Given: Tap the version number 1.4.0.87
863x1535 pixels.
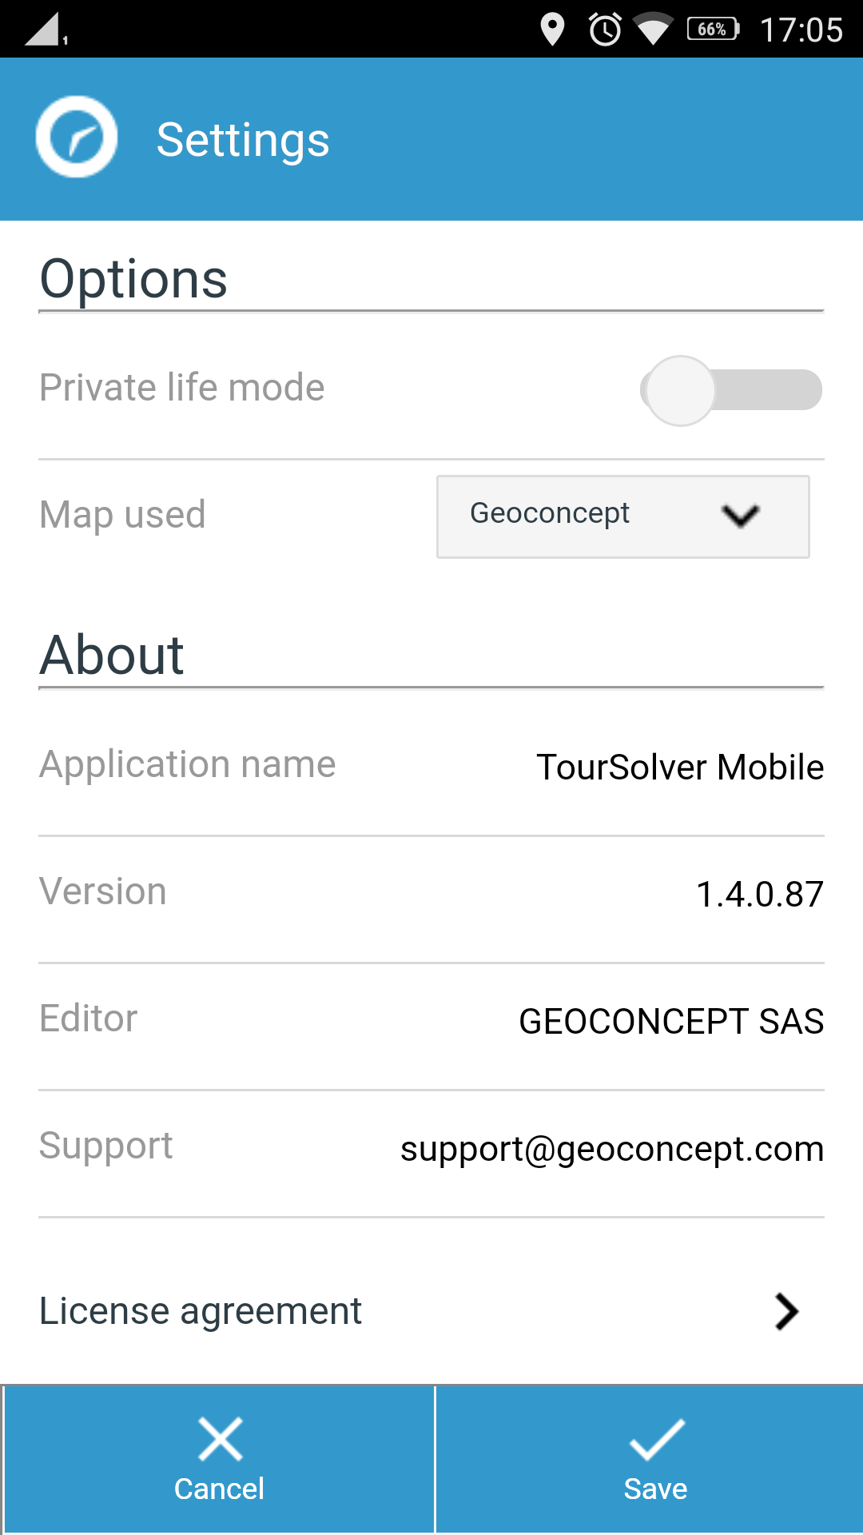Looking at the screenshot, I should (760, 894).
